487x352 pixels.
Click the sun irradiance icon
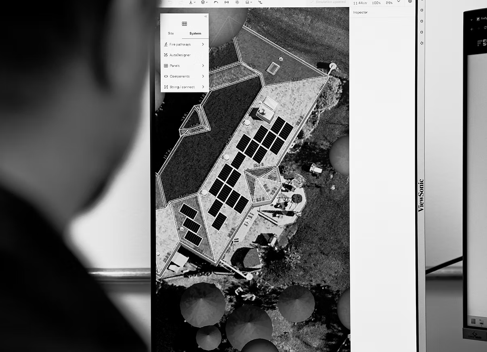(x=237, y=2)
